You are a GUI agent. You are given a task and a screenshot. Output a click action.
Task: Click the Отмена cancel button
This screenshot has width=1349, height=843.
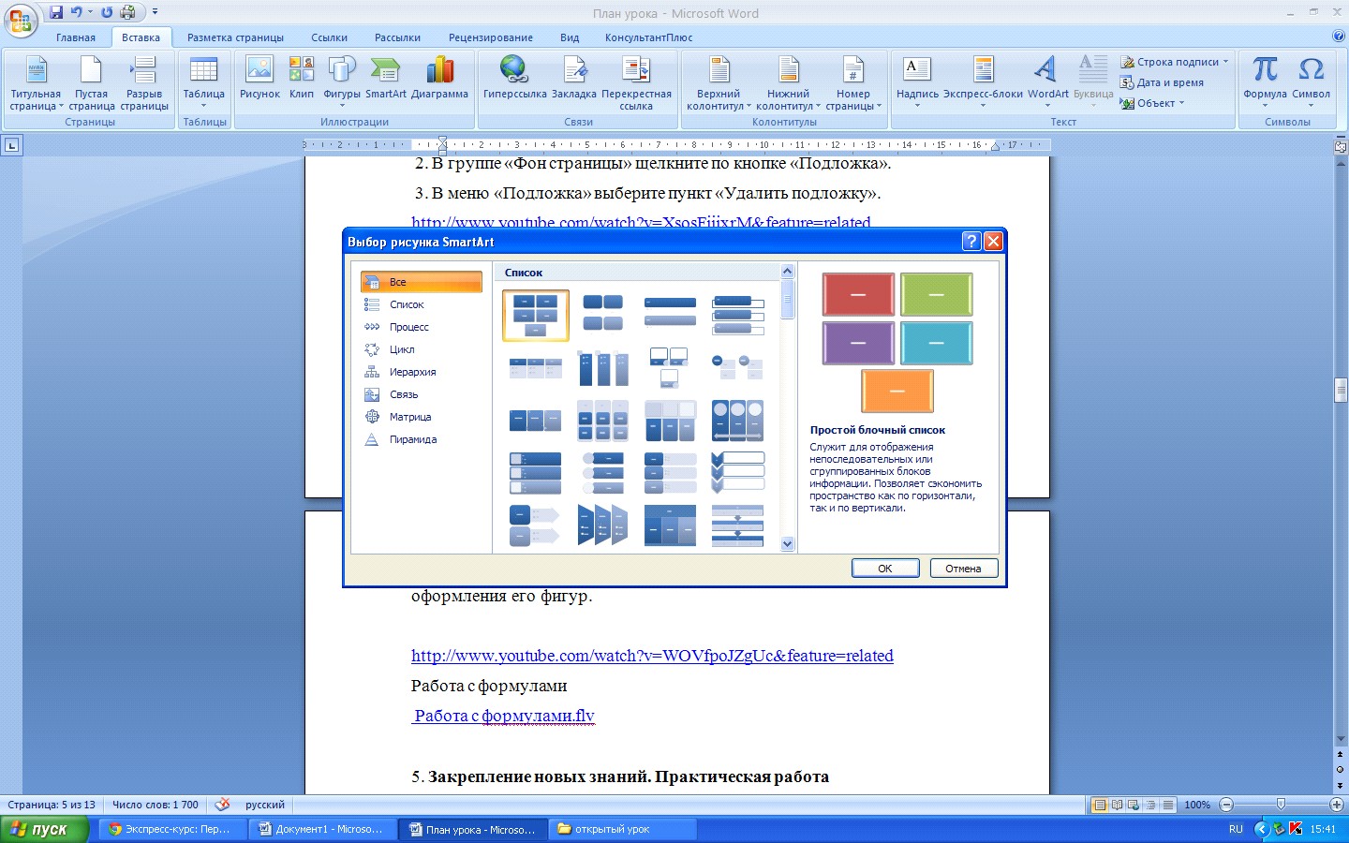coord(963,569)
